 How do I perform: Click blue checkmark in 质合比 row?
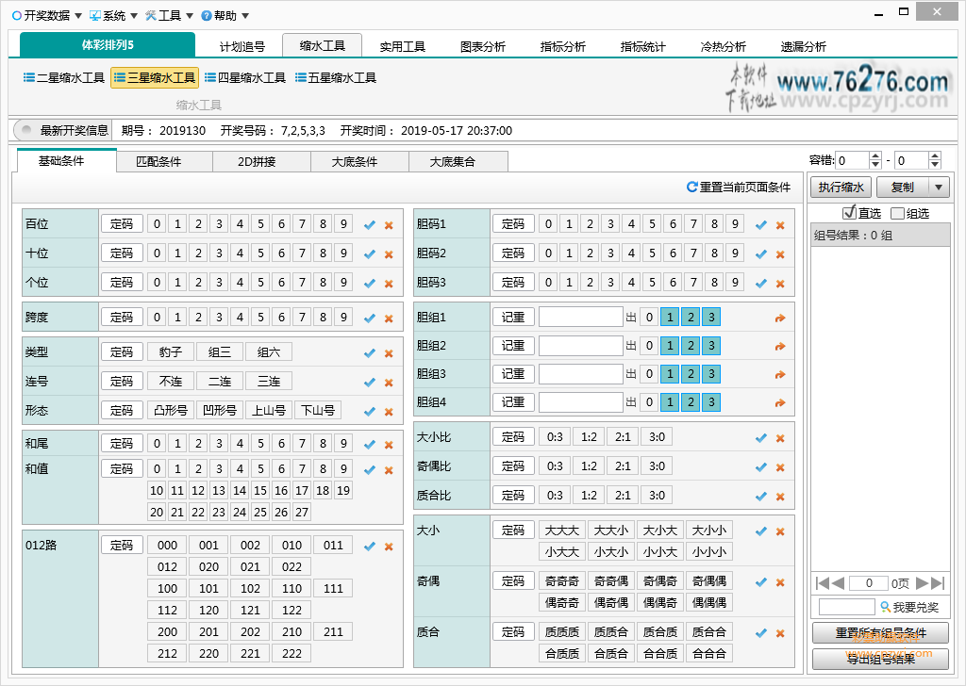[x=761, y=496]
